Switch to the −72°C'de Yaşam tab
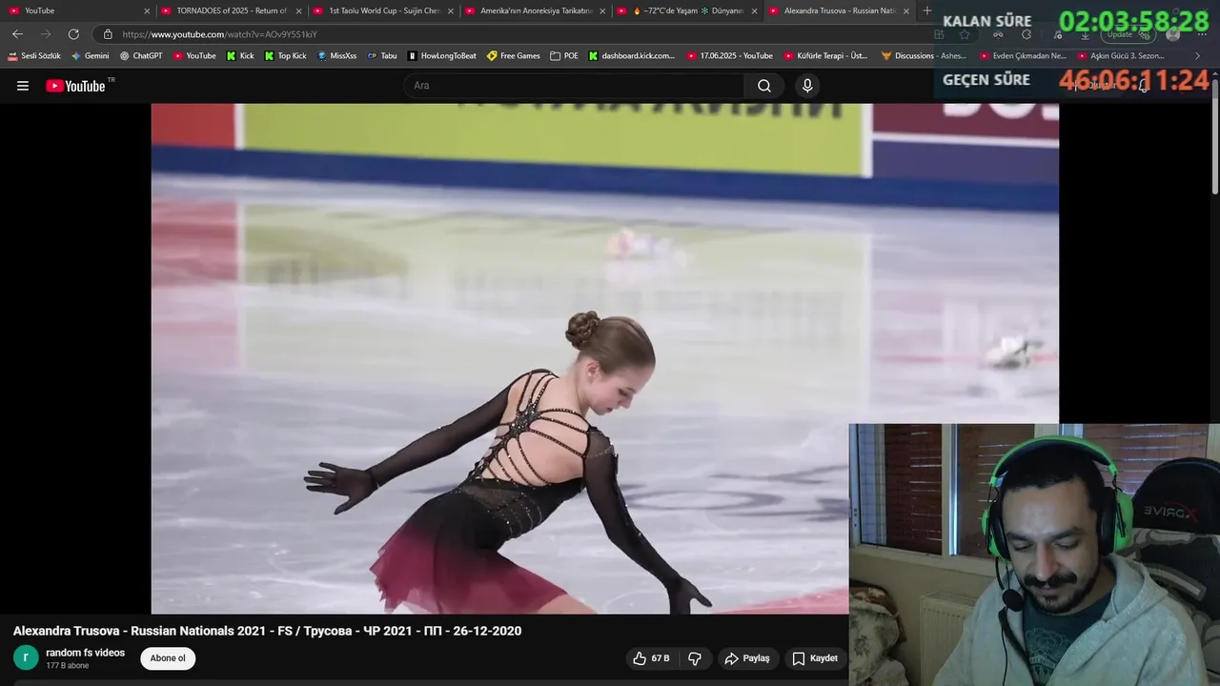Image resolution: width=1220 pixels, height=686 pixels. (687, 10)
